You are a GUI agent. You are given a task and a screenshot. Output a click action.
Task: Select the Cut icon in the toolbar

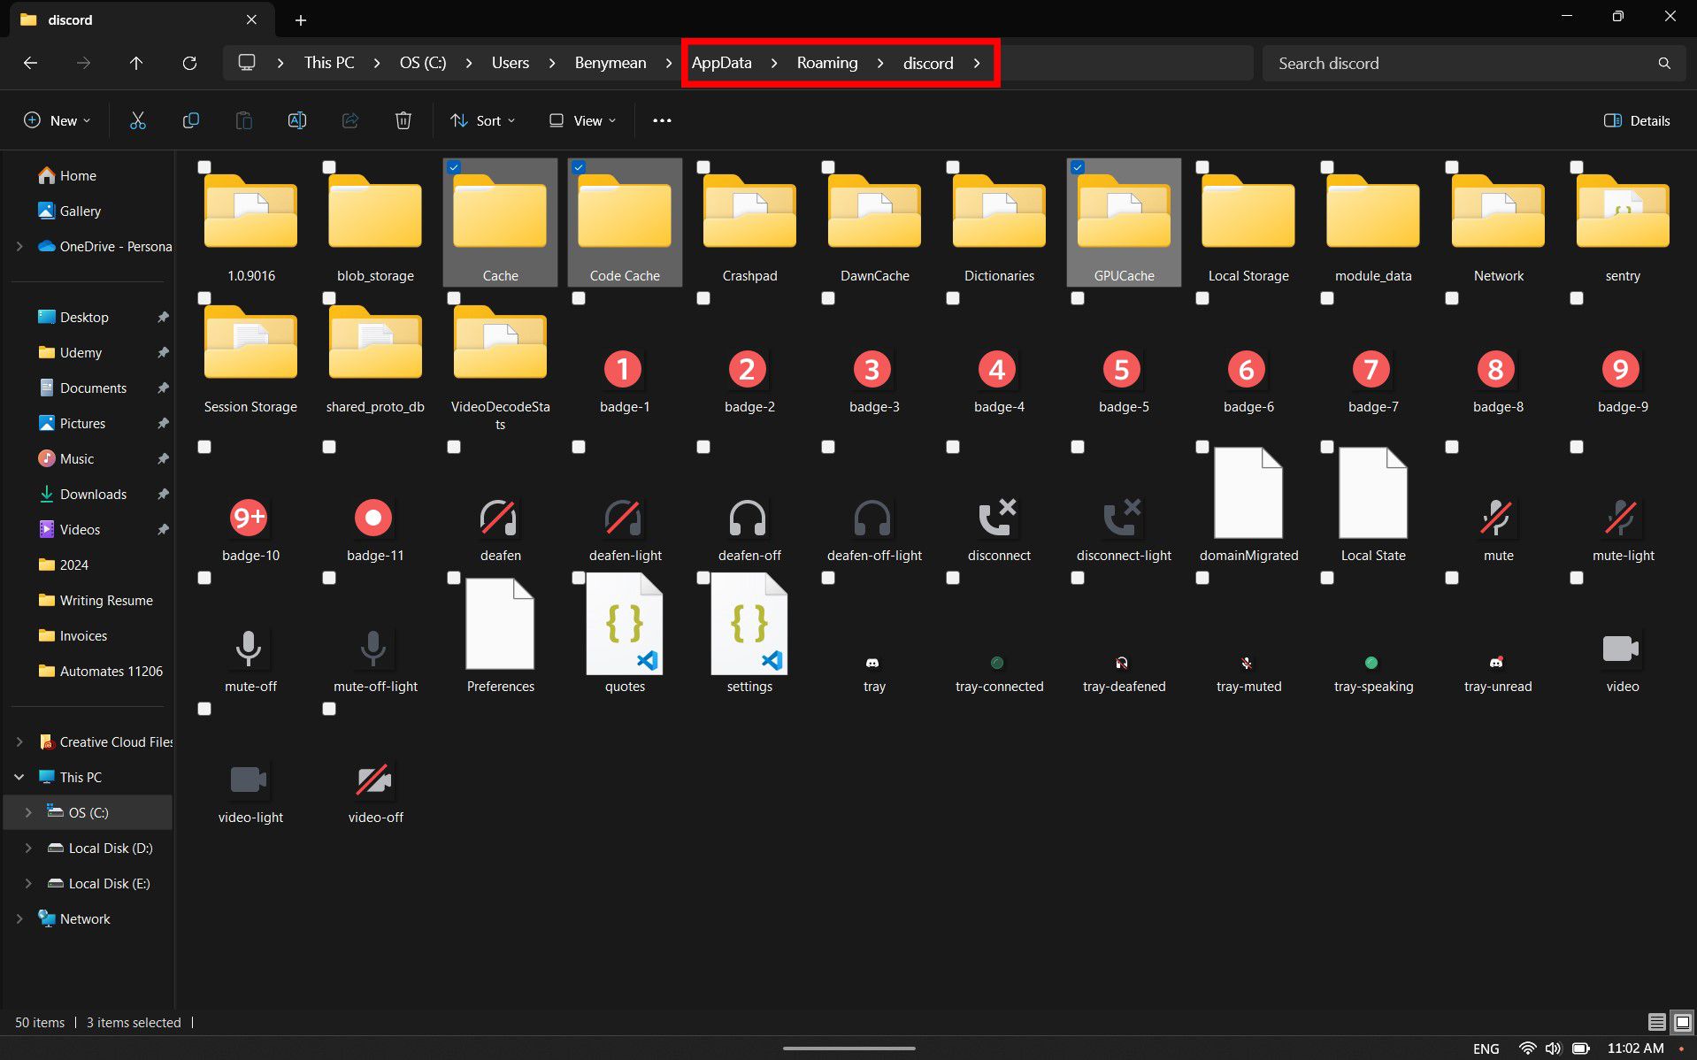(137, 120)
